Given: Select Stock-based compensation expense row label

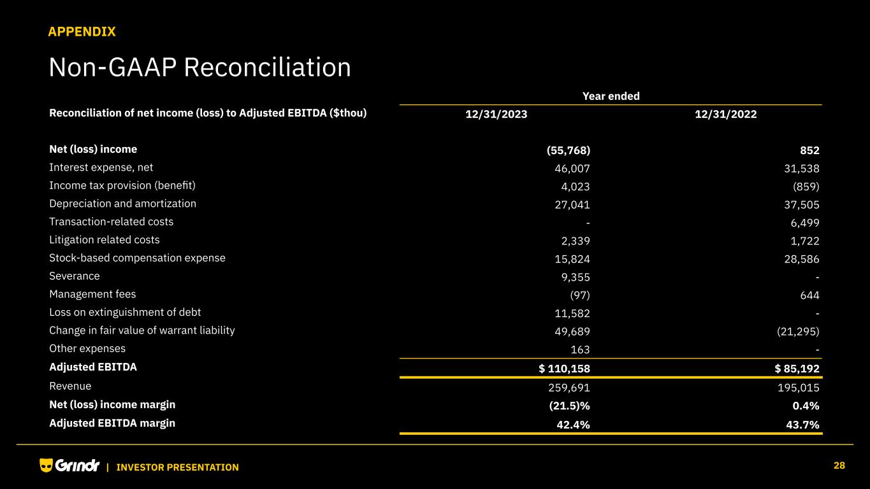Looking at the screenshot, I should point(137,258).
